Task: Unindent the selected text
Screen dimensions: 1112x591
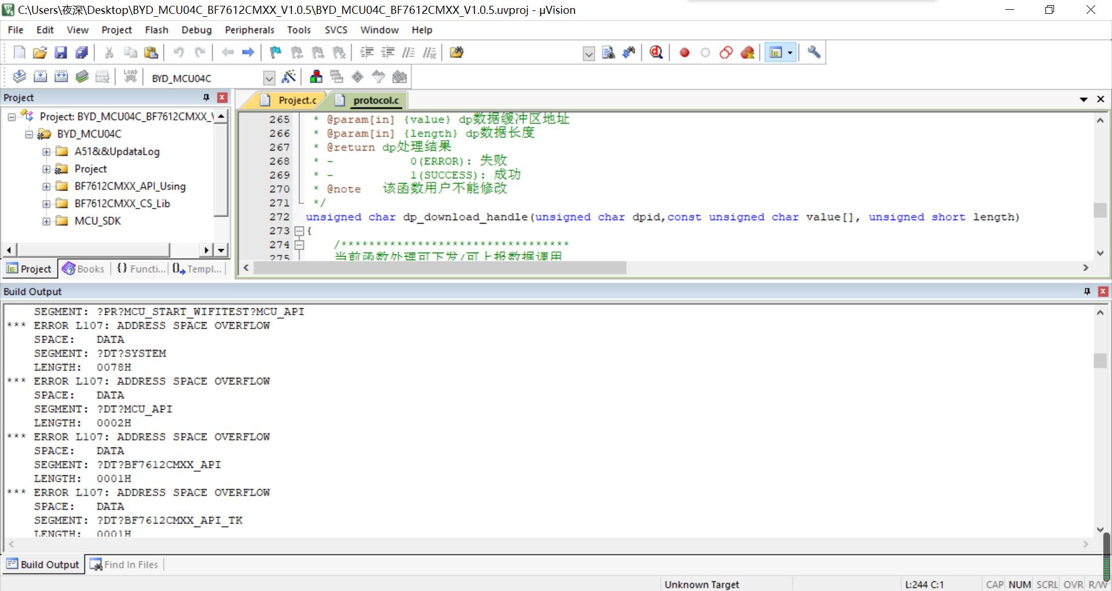Action: 387,53
